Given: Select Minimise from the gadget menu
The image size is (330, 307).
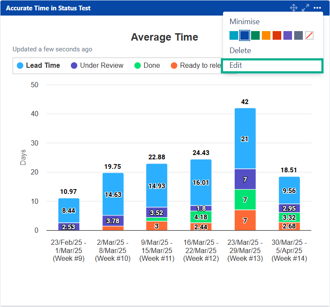Looking at the screenshot, I should (245, 22).
